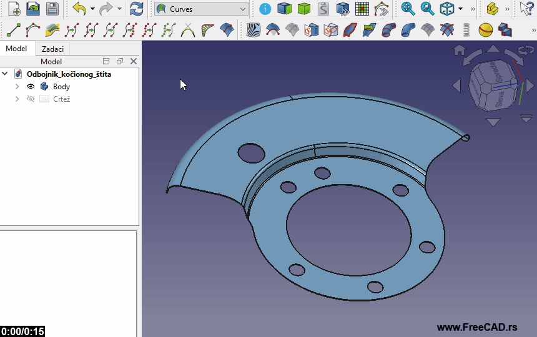This screenshot has height=337, width=537.
Task: Click the wireframe cube draw style icon
Action: pos(447,9)
